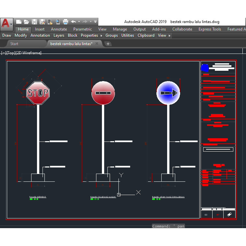Open the [Top] view controls menu

pos(11,53)
